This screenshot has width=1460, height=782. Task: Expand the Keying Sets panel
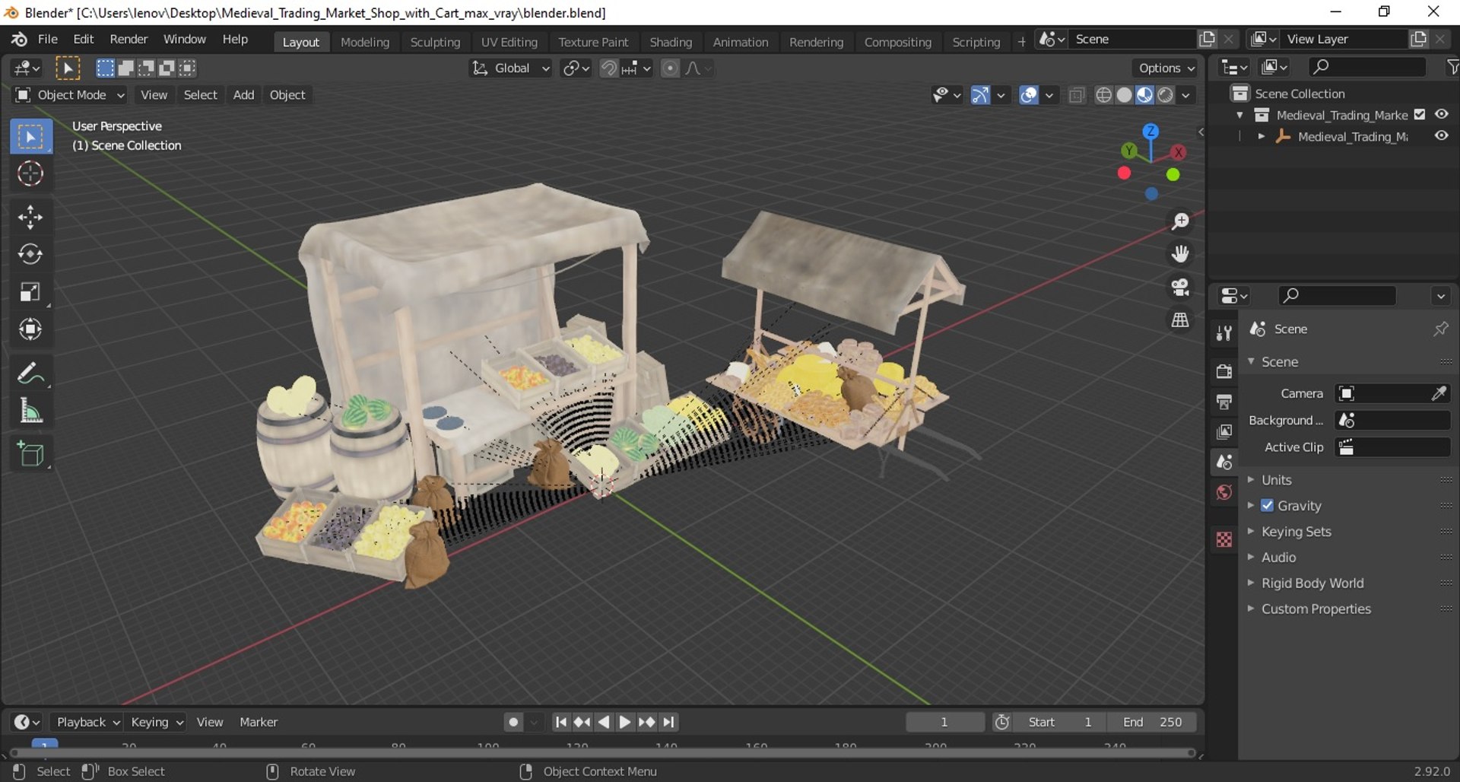[1295, 532]
